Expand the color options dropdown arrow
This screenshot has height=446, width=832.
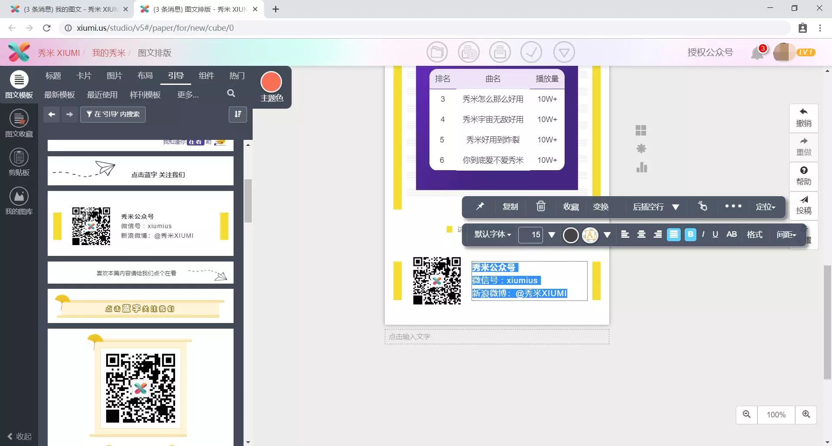607,235
